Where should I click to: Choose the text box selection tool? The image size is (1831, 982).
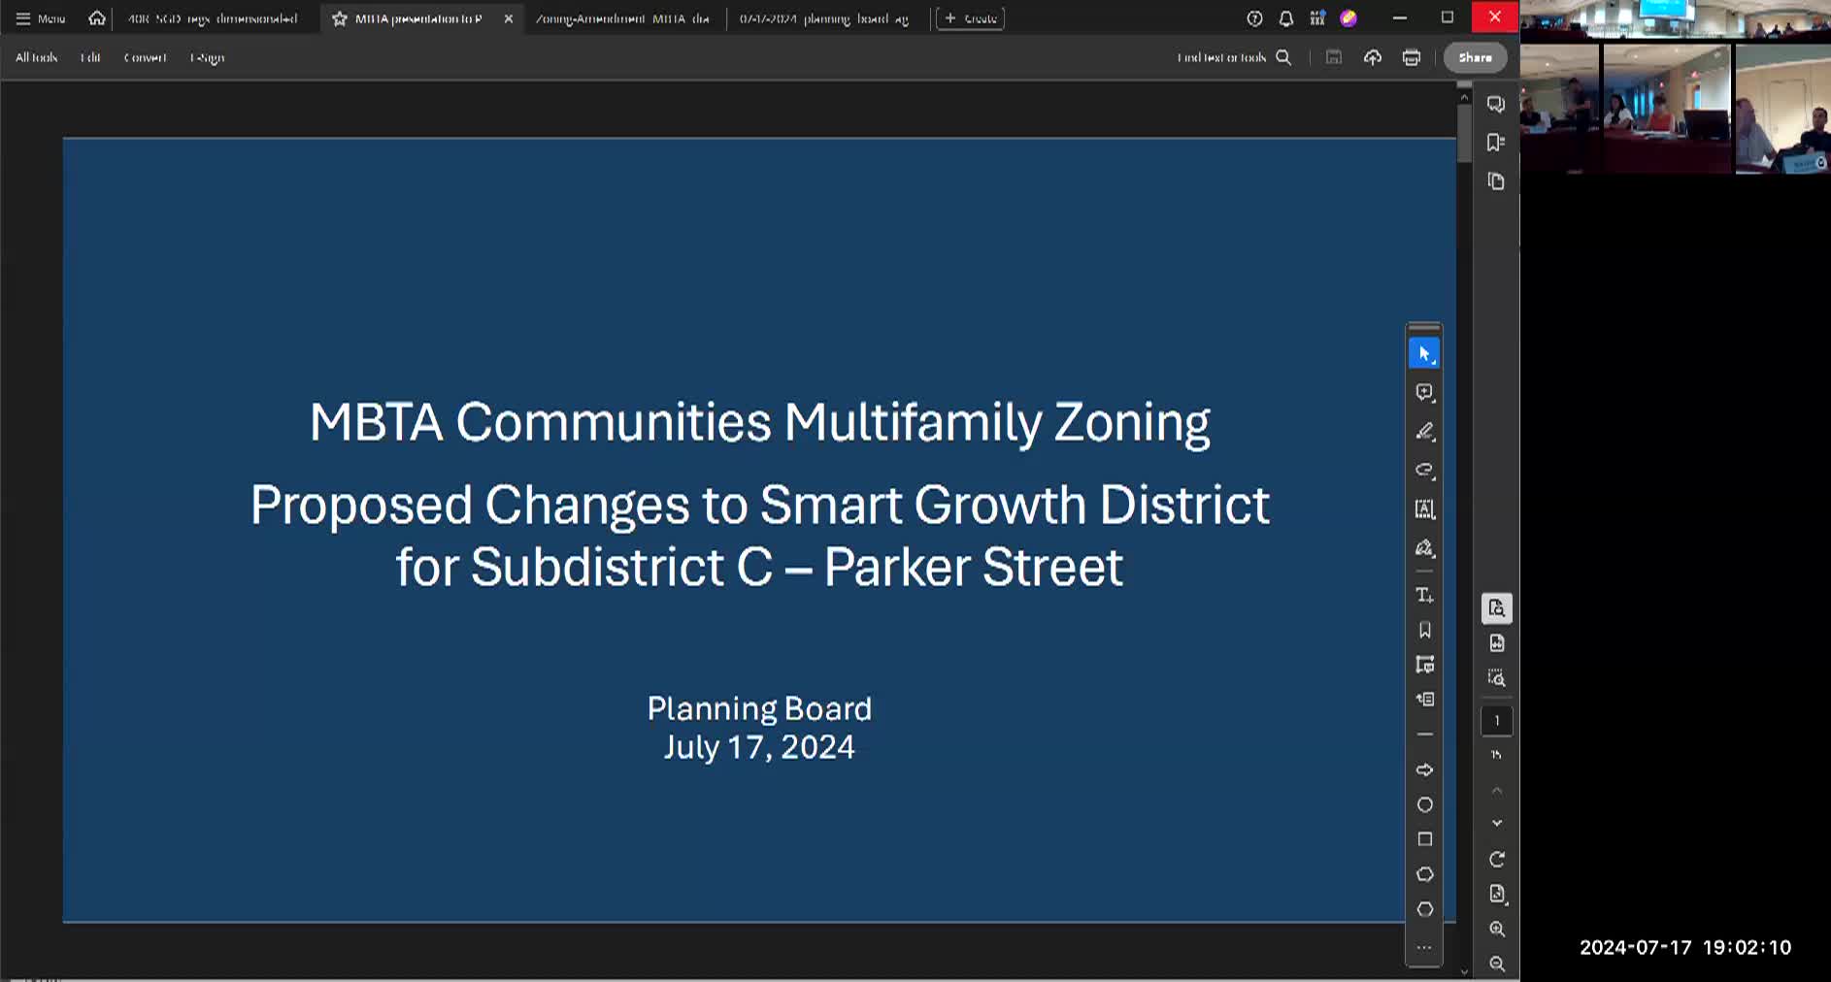(x=1424, y=508)
